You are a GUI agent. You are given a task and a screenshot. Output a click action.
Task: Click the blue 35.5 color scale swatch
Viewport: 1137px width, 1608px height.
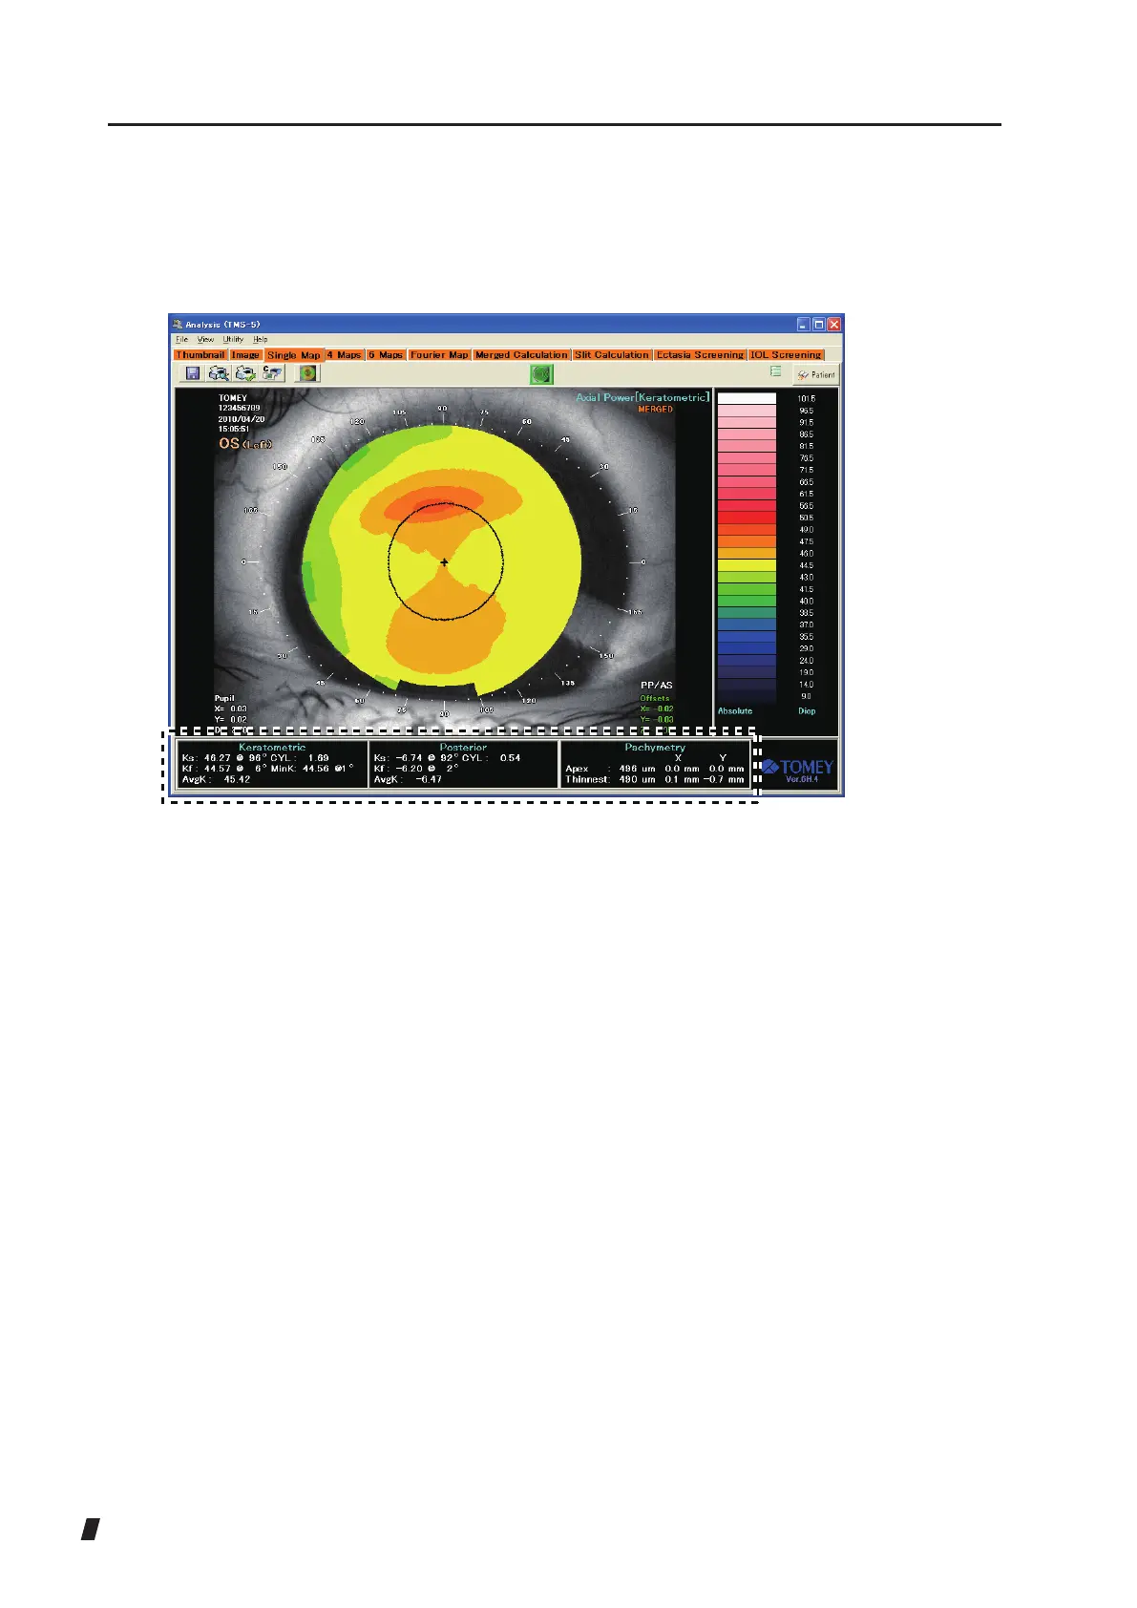(747, 636)
